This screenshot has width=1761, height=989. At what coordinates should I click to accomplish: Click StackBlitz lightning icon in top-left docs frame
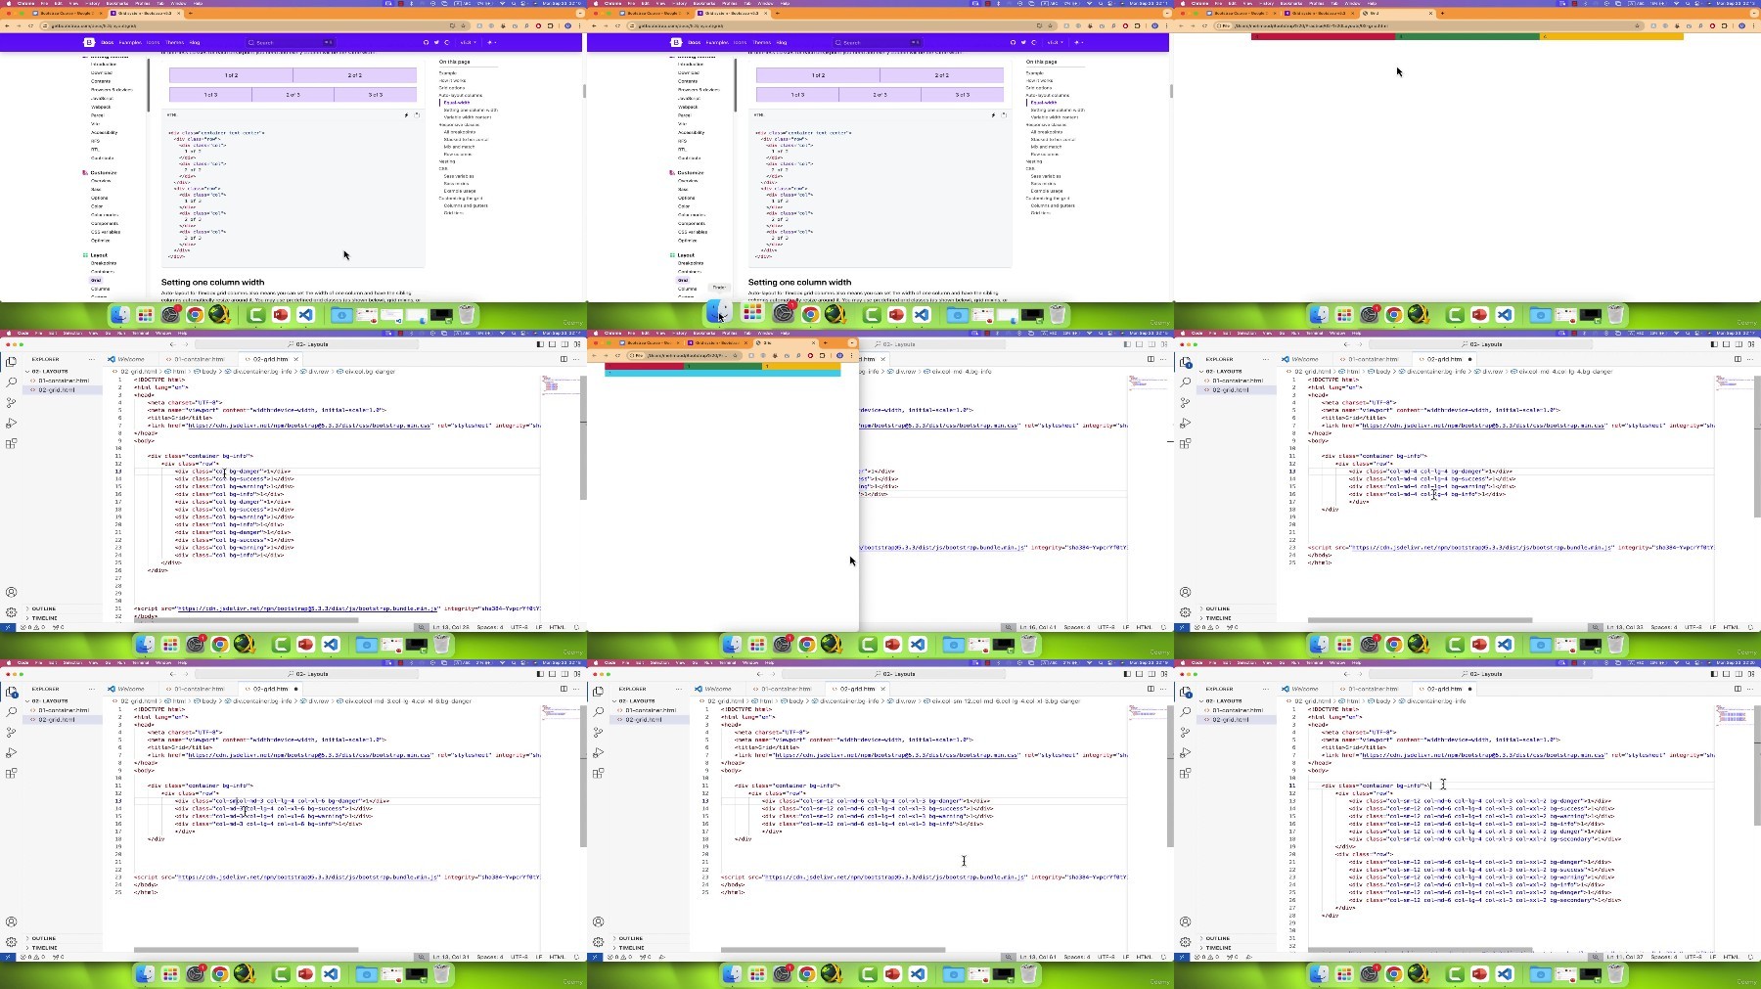pos(406,114)
